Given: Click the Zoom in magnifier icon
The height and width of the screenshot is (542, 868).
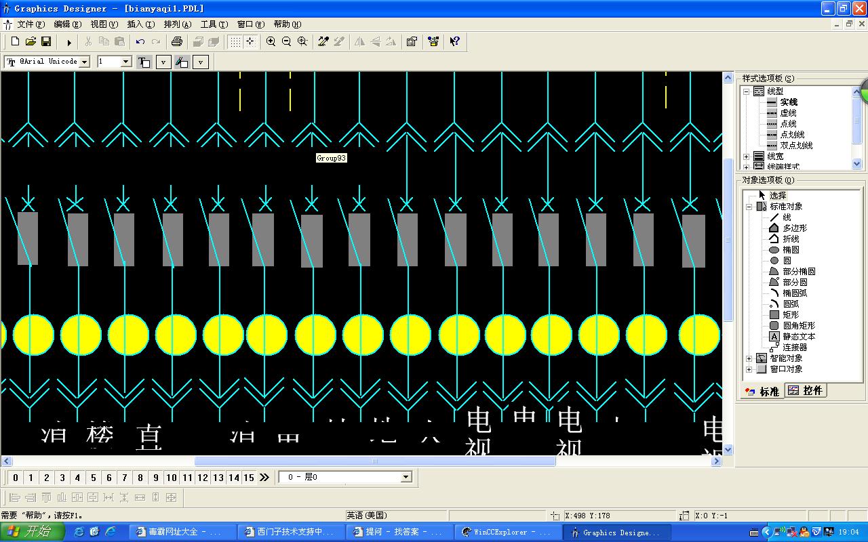Looking at the screenshot, I should coord(271,42).
